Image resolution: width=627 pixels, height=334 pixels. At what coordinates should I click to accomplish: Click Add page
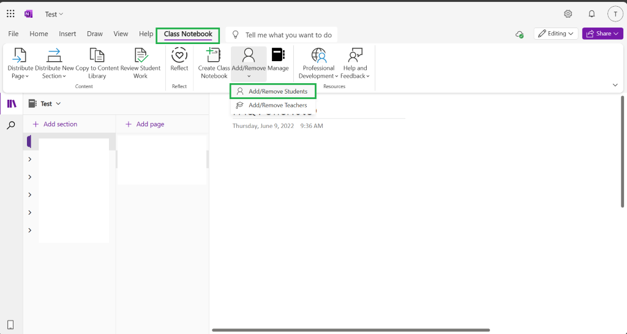coord(145,124)
